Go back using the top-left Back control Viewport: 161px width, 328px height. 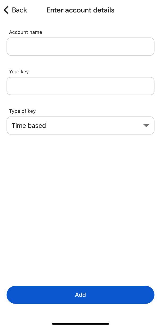click(x=15, y=10)
